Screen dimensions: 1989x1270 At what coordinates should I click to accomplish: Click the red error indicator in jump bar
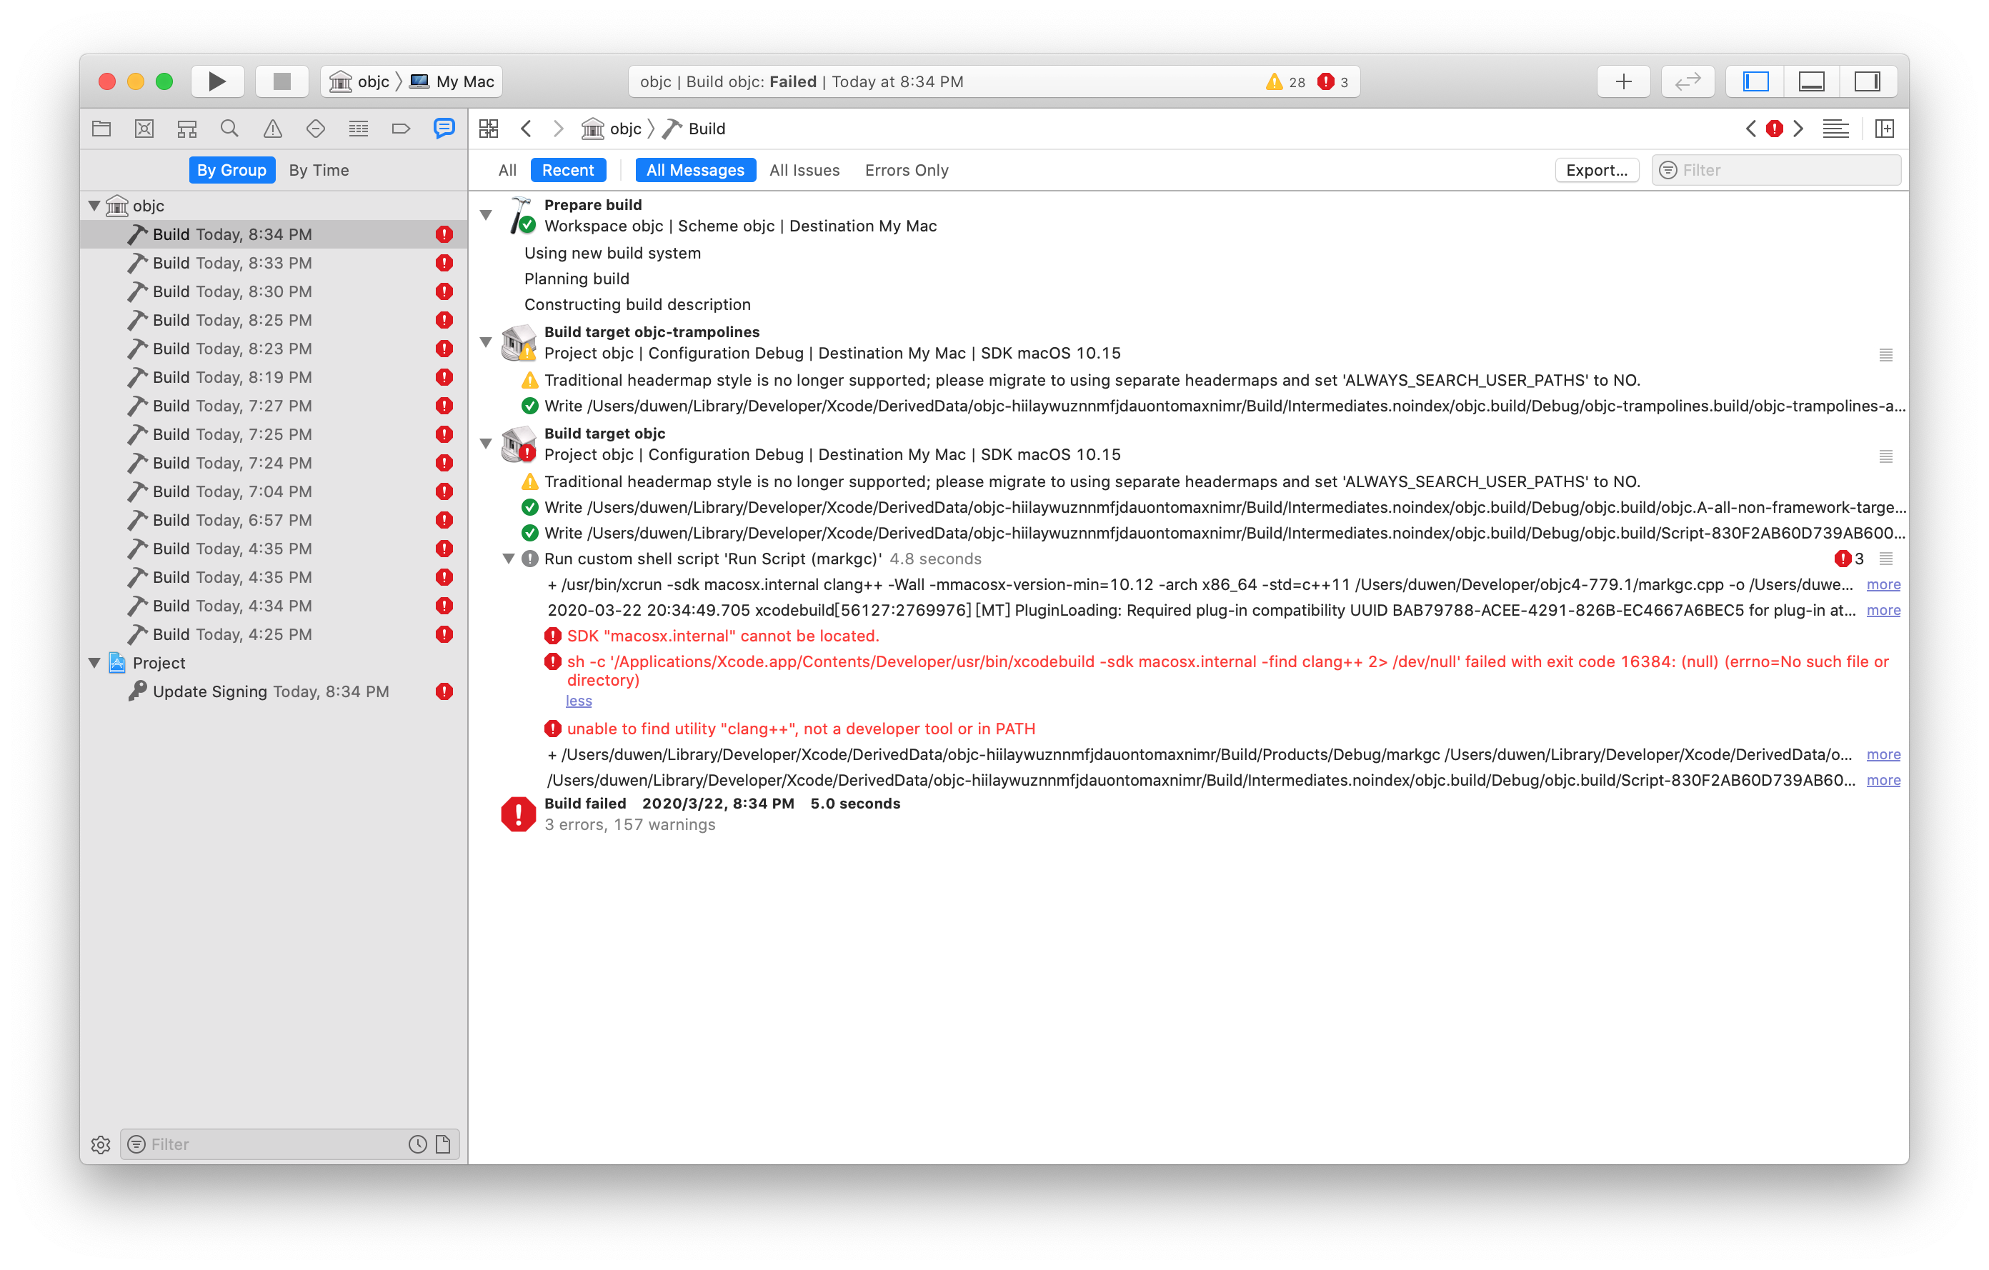coord(1774,128)
